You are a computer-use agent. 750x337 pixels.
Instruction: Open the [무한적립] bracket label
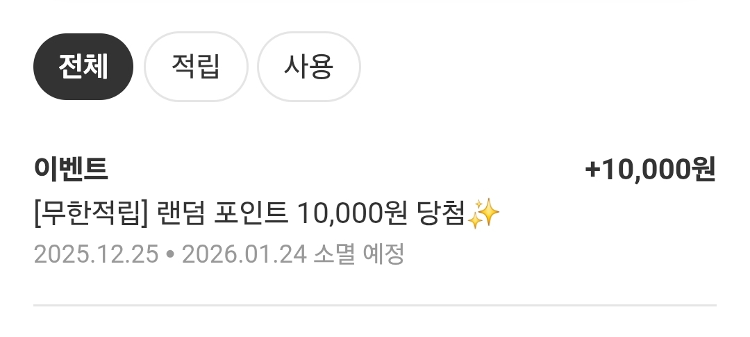tap(90, 213)
